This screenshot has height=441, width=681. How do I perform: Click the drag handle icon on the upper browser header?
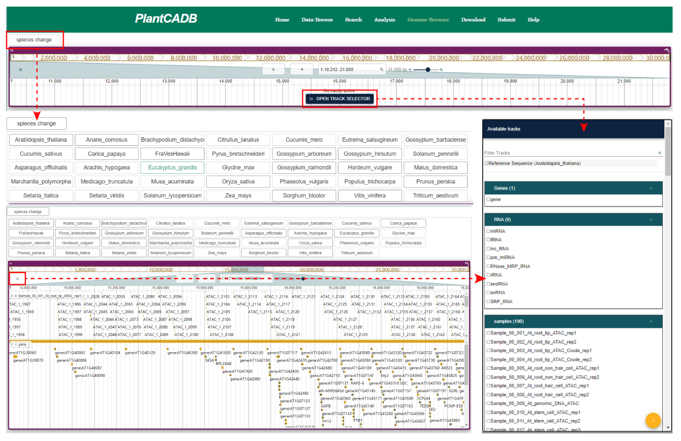pyautogui.click(x=11, y=50)
